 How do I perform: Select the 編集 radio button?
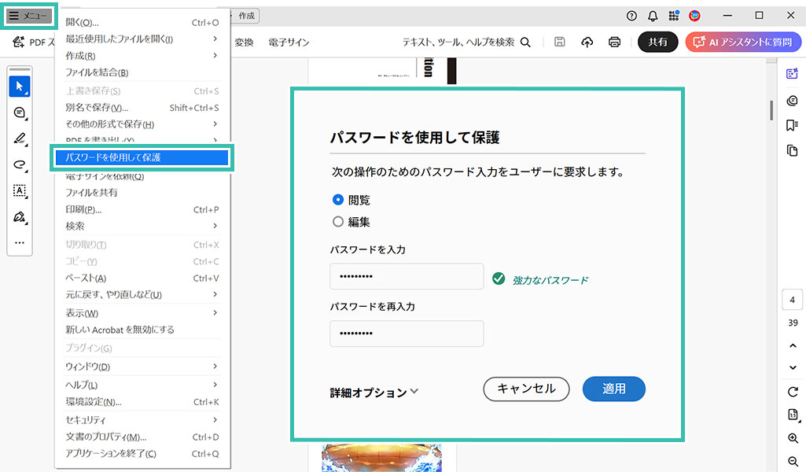pos(339,222)
